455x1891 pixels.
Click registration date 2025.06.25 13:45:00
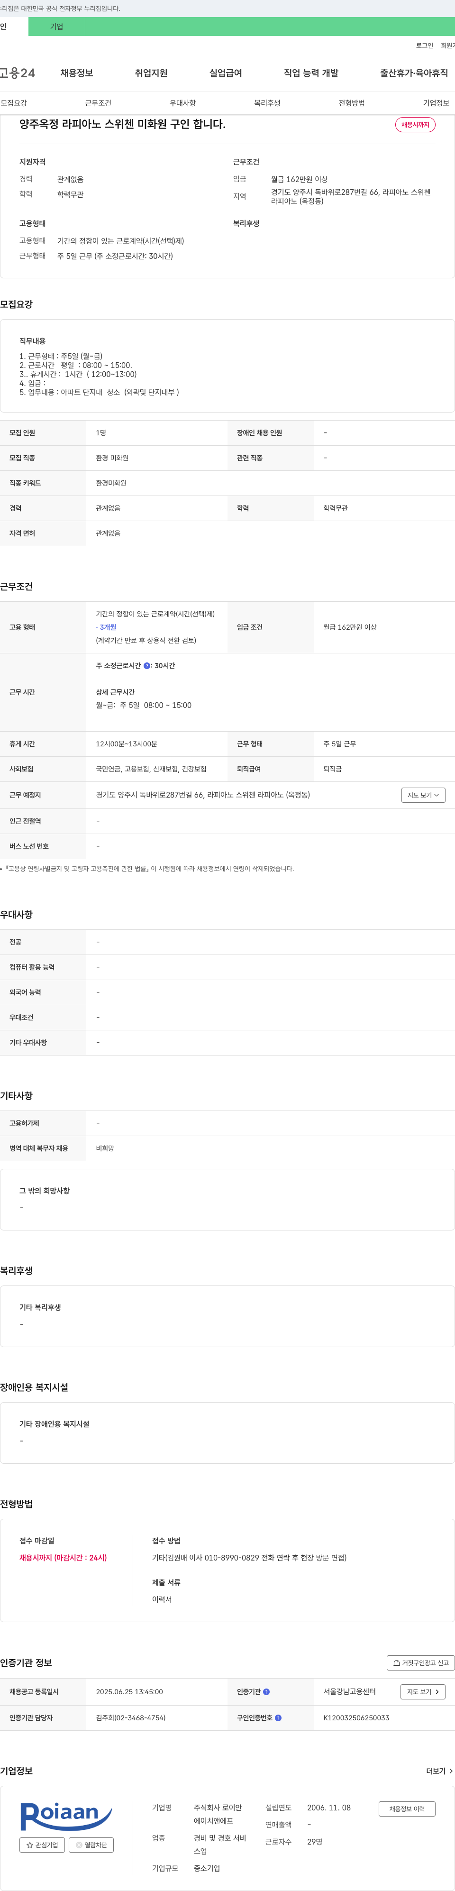click(x=129, y=1691)
